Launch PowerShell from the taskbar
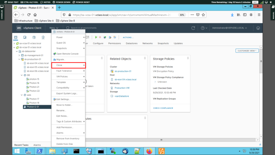275x155 pixels. coord(40,151)
